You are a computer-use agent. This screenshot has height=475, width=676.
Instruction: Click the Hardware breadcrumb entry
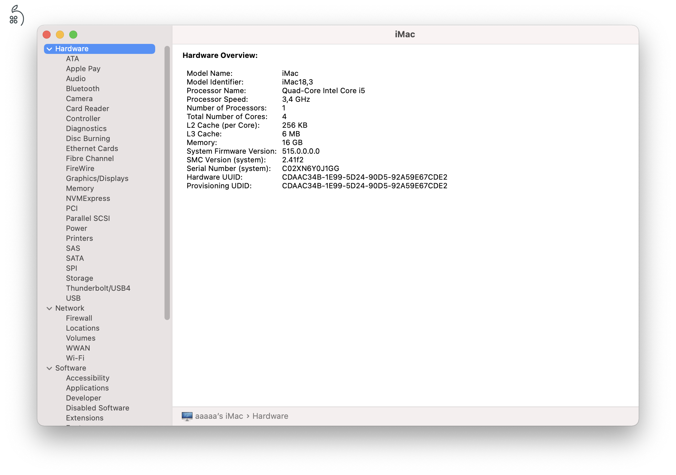tap(270, 416)
